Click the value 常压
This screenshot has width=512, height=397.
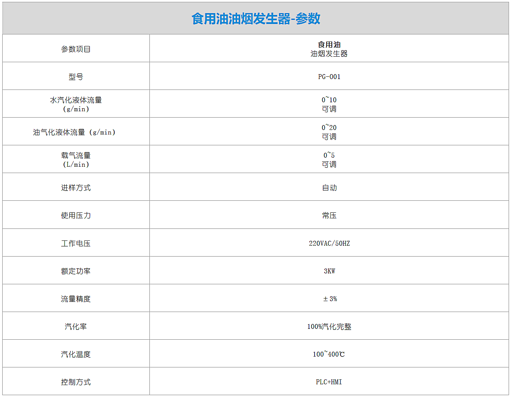329,215
